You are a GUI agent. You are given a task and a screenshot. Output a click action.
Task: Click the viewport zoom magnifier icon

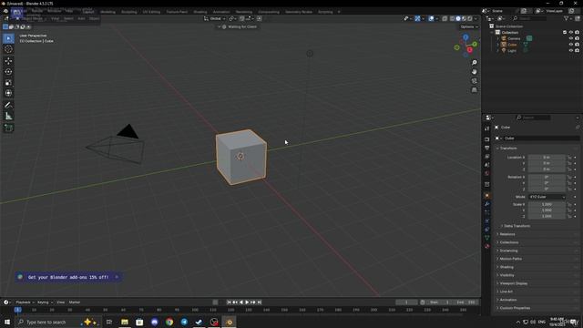coord(474,63)
